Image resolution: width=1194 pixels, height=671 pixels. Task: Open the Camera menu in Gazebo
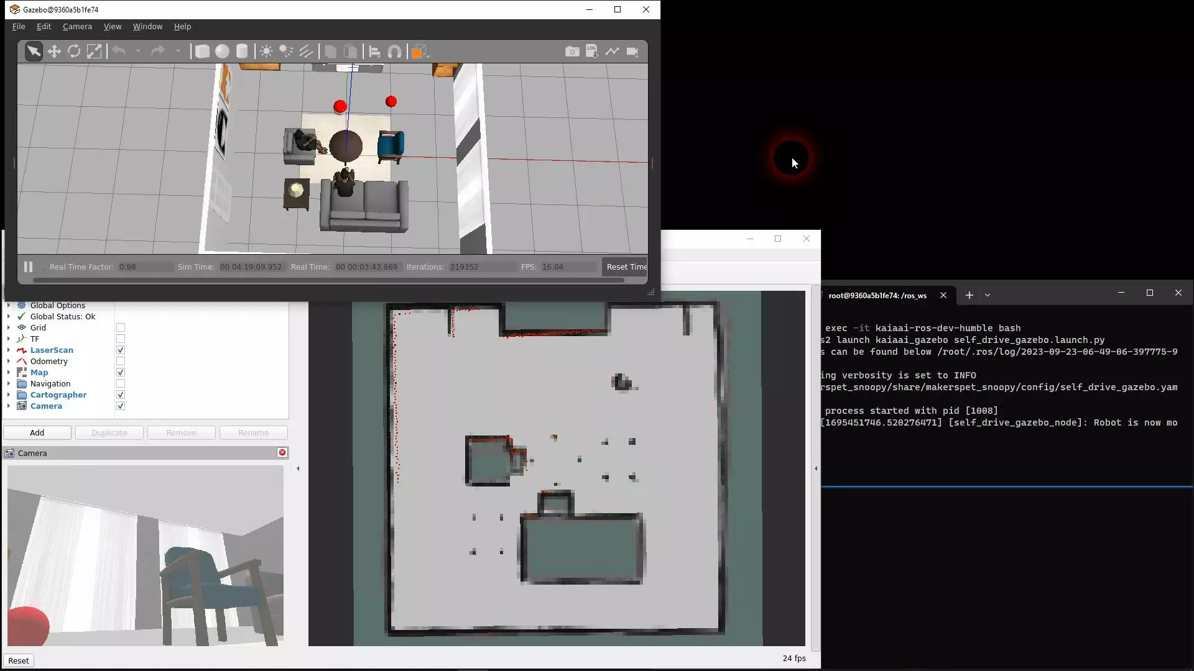coord(76,26)
